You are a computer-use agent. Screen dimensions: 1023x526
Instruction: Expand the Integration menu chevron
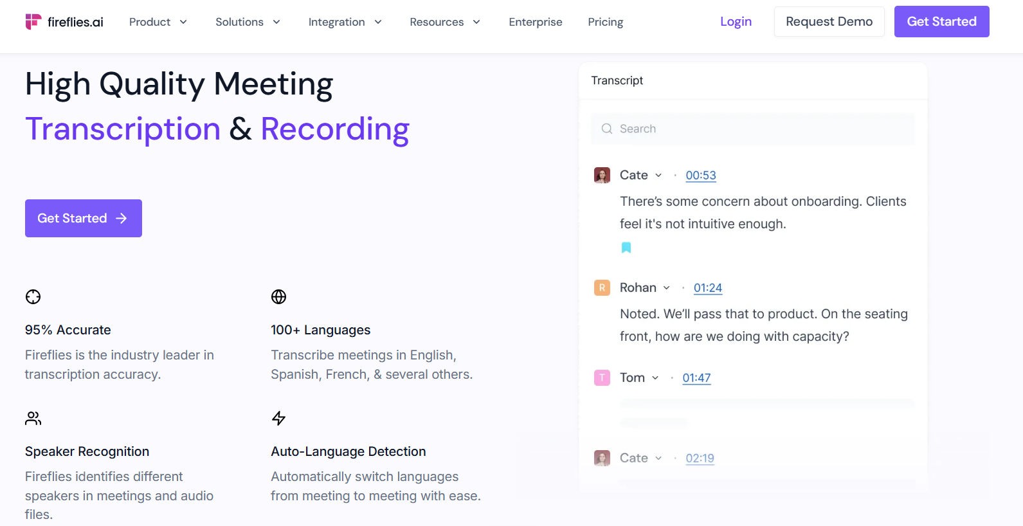pos(378,22)
